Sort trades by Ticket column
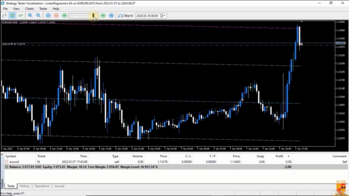The width and height of the screenshot is (349, 196). click(46, 156)
